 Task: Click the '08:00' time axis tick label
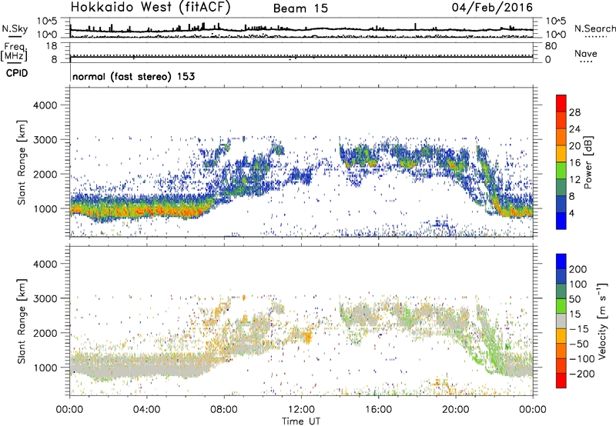point(224,410)
